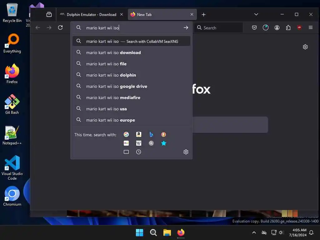The height and width of the screenshot is (240, 320).
Task: Open Recycle Bin desktop icon
Action: pos(12,13)
